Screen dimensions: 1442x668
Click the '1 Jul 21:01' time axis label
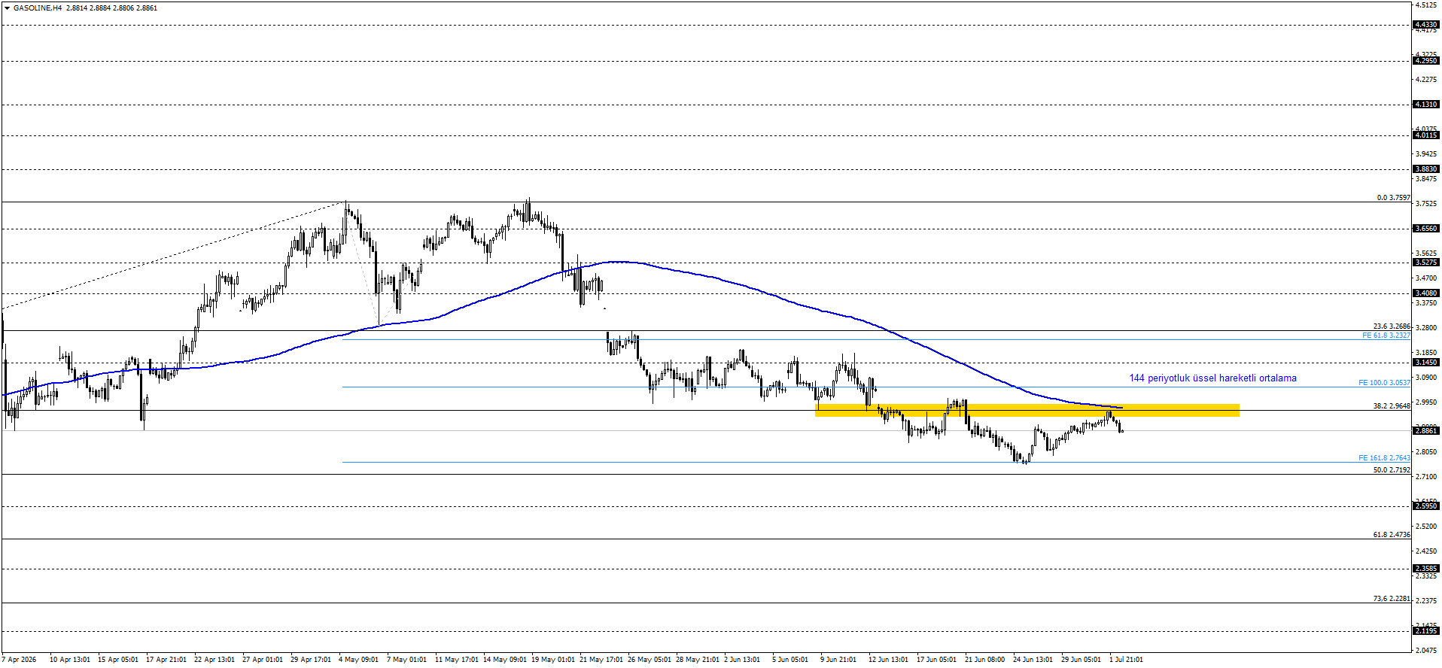pos(1126,660)
